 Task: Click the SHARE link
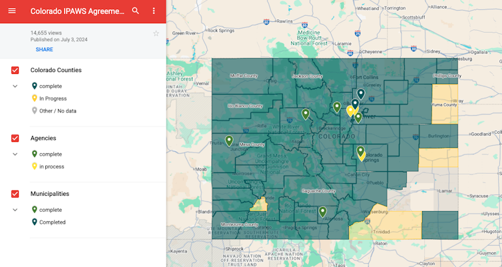[x=45, y=49]
